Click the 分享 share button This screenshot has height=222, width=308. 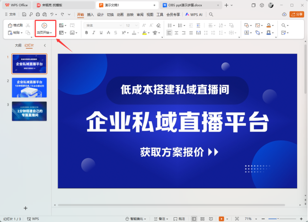click(x=298, y=15)
